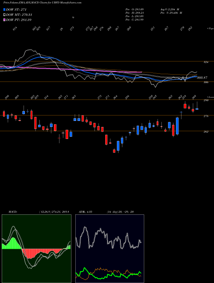Screen dimensions: 214x283
Task: Click the 262 axis label on candlestick chart
Action: click(206, 132)
